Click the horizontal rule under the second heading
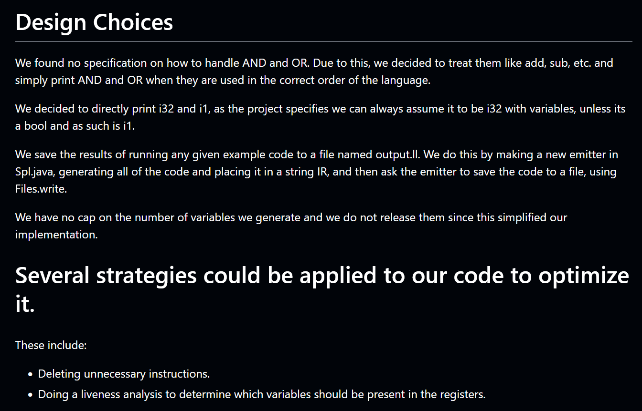Viewport: 642px width, 411px height. point(323,324)
